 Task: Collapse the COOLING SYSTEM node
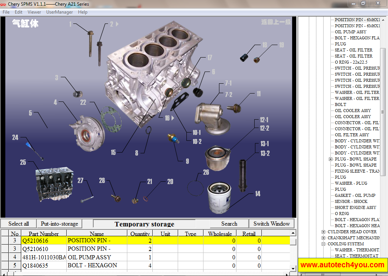[x=324, y=244]
